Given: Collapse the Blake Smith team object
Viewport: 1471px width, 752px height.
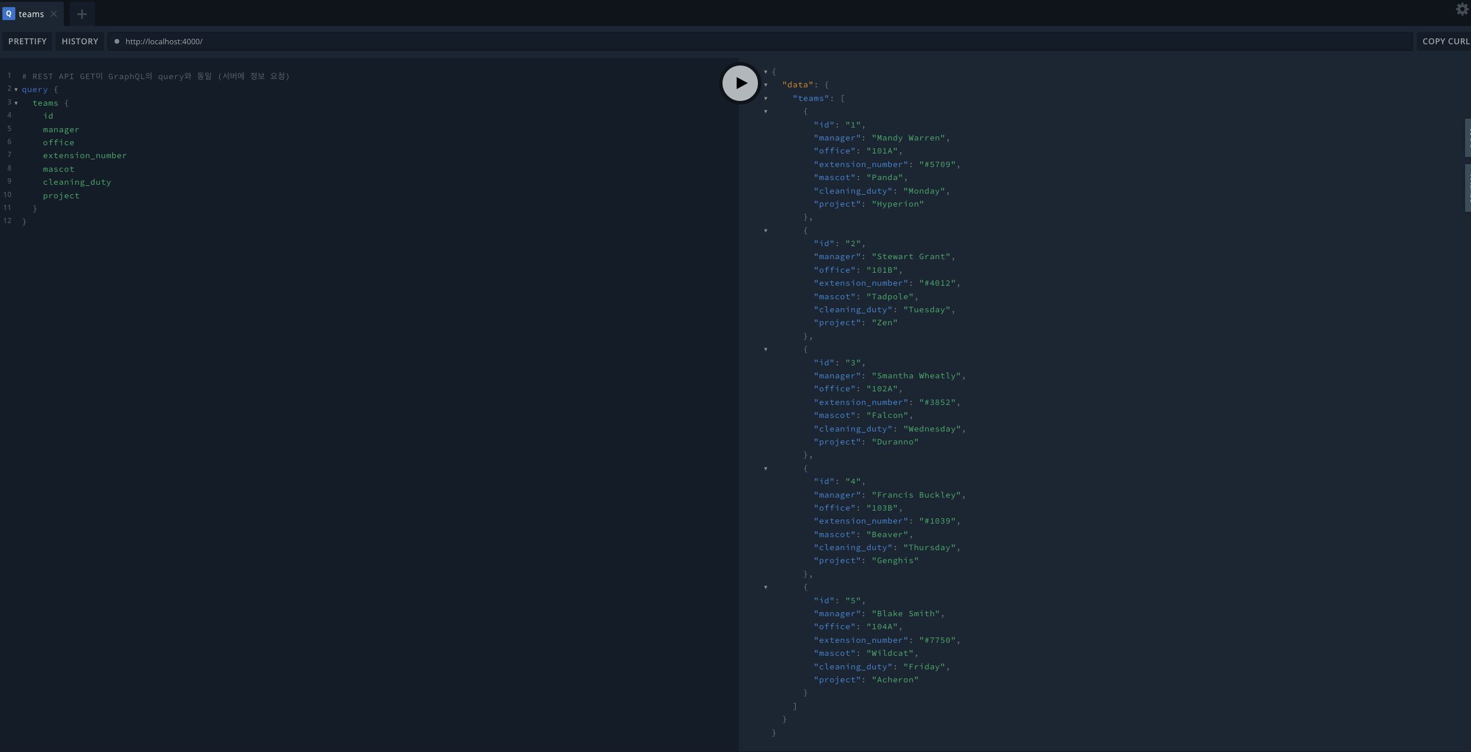Looking at the screenshot, I should 766,587.
